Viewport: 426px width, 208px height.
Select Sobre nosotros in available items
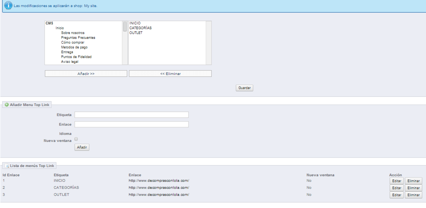click(73, 33)
